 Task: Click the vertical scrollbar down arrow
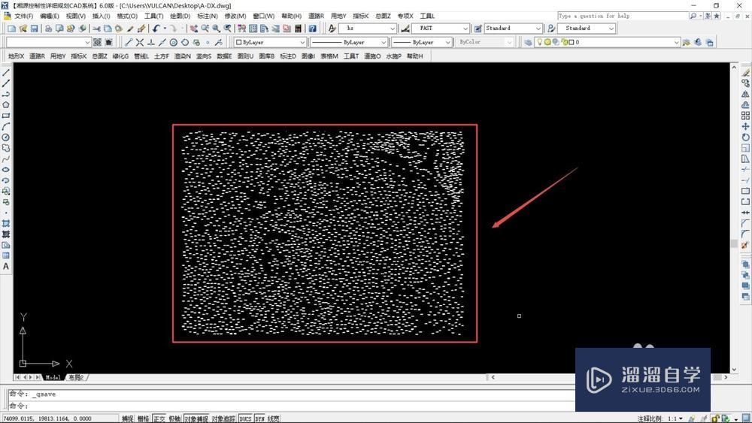pos(734,370)
